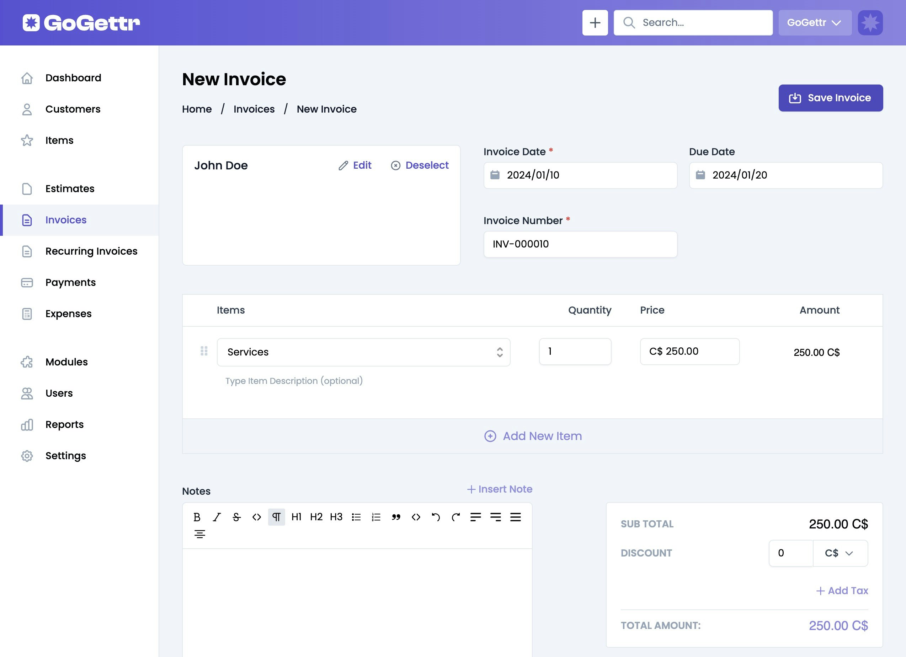Click the Save Invoice button

click(x=830, y=98)
